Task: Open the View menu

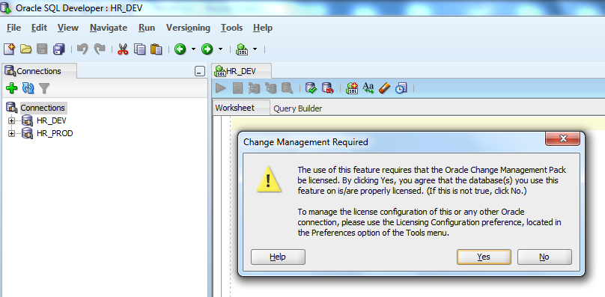Action: pyautogui.click(x=68, y=28)
